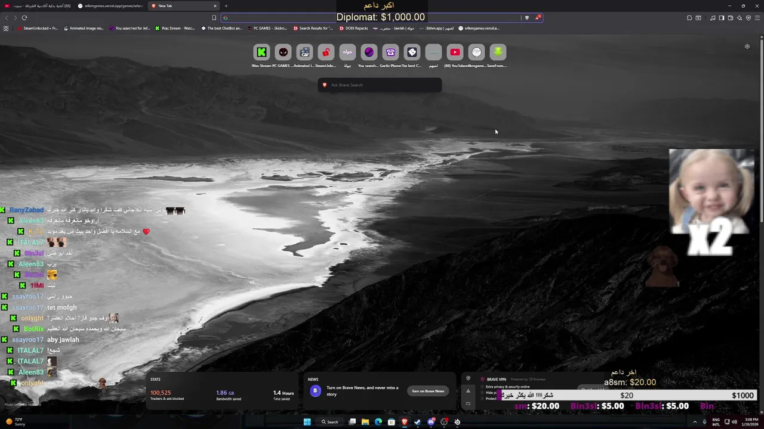Click the taskbar Search box
The width and height of the screenshot is (764, 429).
[x=330, y=422]
